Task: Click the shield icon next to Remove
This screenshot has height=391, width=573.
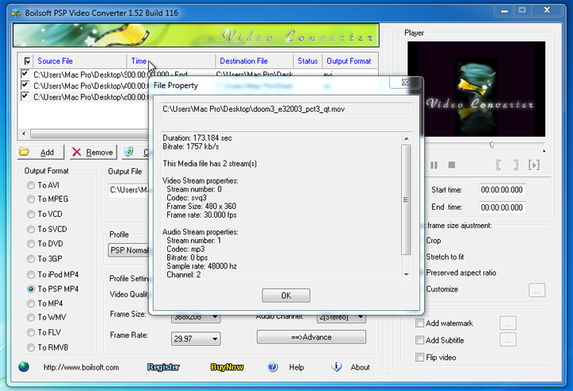Action: click(129, 152)
